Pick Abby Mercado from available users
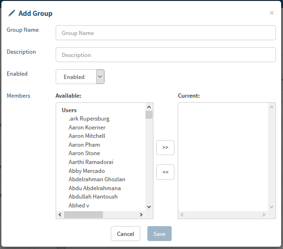The width and height of the screenshot is (283, 249). (87, 171)
